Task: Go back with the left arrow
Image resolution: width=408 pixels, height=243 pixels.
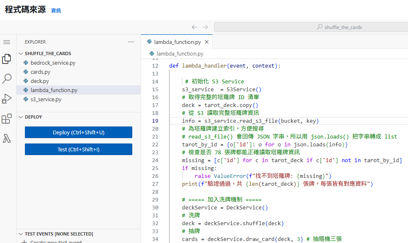Action: click(x=194, y=27)
